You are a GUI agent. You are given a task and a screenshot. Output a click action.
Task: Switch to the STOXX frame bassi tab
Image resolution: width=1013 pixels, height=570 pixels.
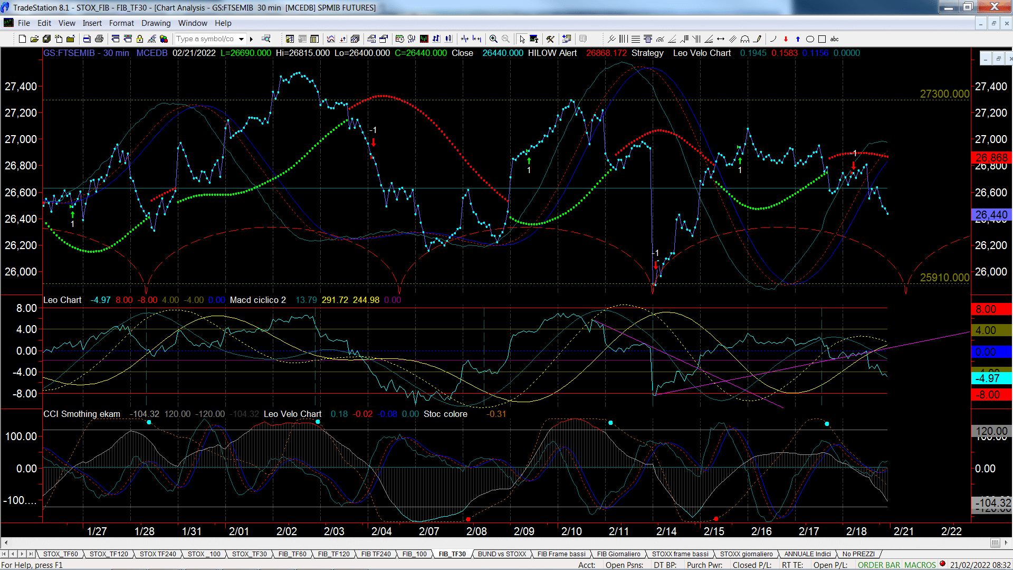pos(680,554)
